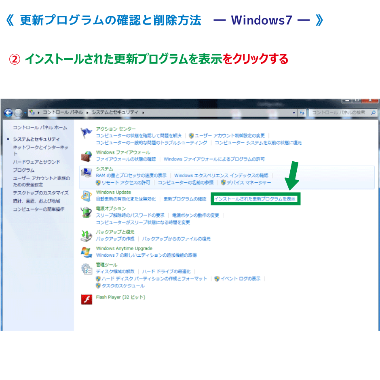Screen dimensions: 380x380
Task: Select ユーザー アカウントと家族のための安全設定 in sidebar
Action: pos(42,181)
